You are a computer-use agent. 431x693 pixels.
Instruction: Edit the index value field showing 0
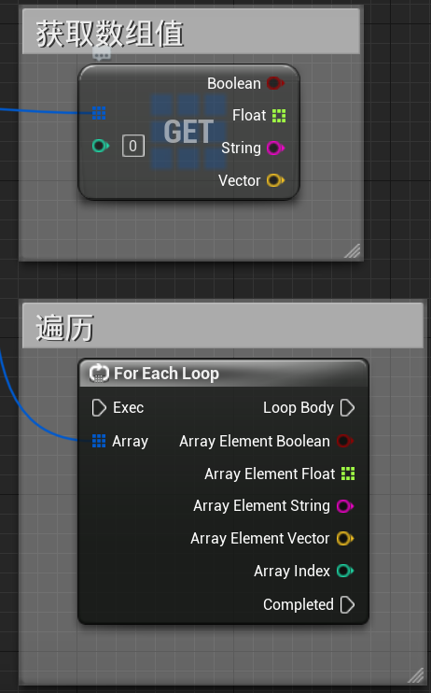click(x=132, y=146)
